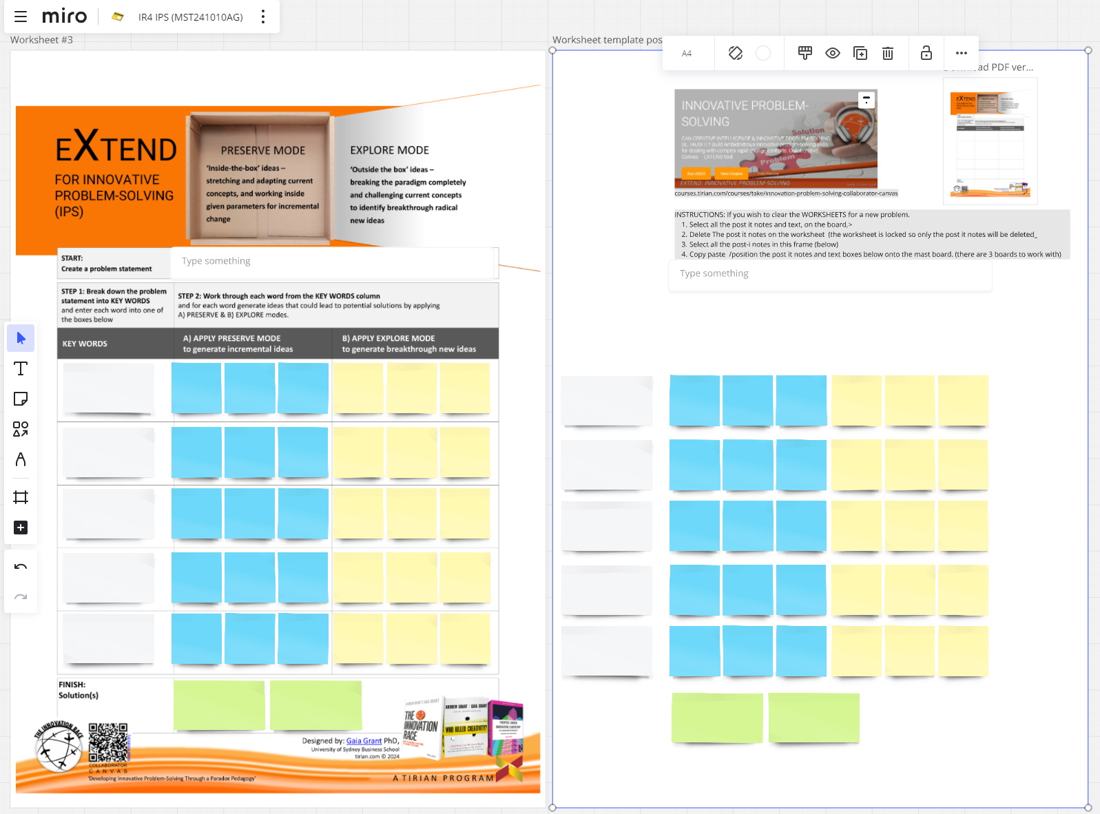Screen dimensions: 1100x814
Task: Expand the three-dot more options in frame toolbar
Action: [x=961, y=53]
